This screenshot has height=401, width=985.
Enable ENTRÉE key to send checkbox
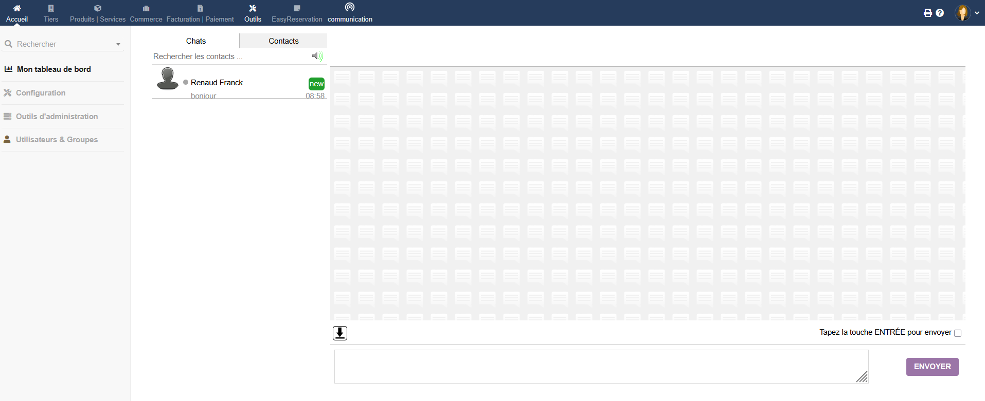(958, 333)
